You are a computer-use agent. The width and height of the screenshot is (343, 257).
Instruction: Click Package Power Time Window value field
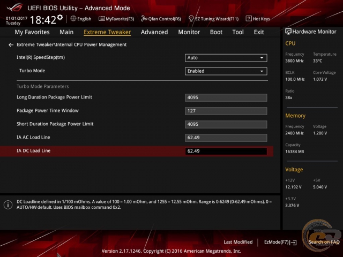tap(226, 111)
